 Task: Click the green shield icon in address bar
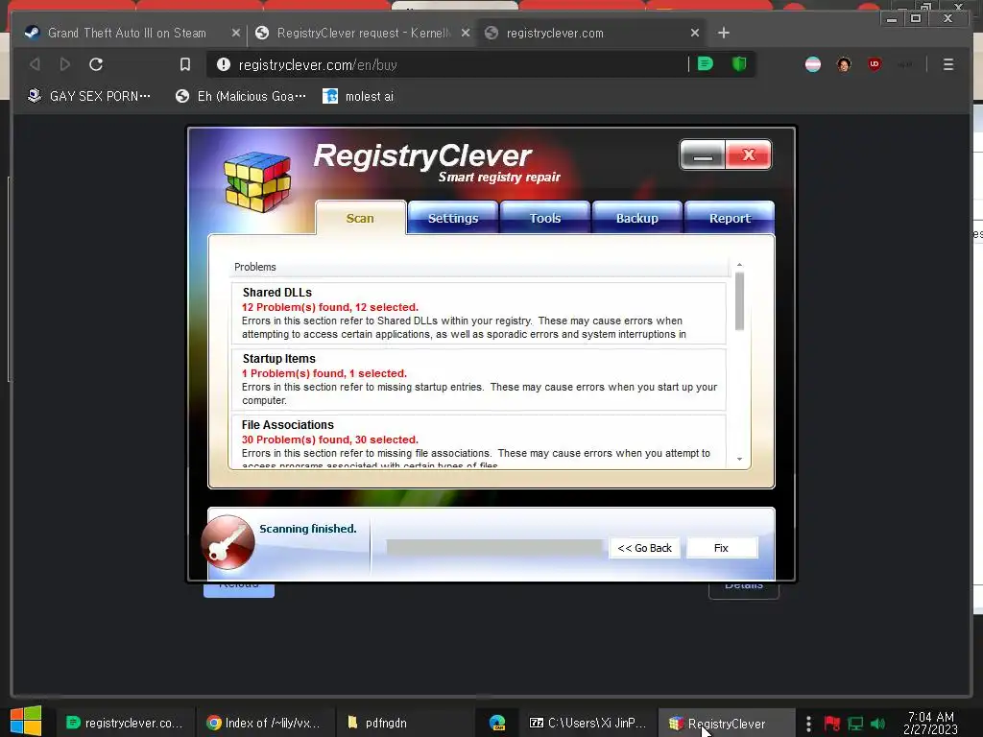pos(739,64)
